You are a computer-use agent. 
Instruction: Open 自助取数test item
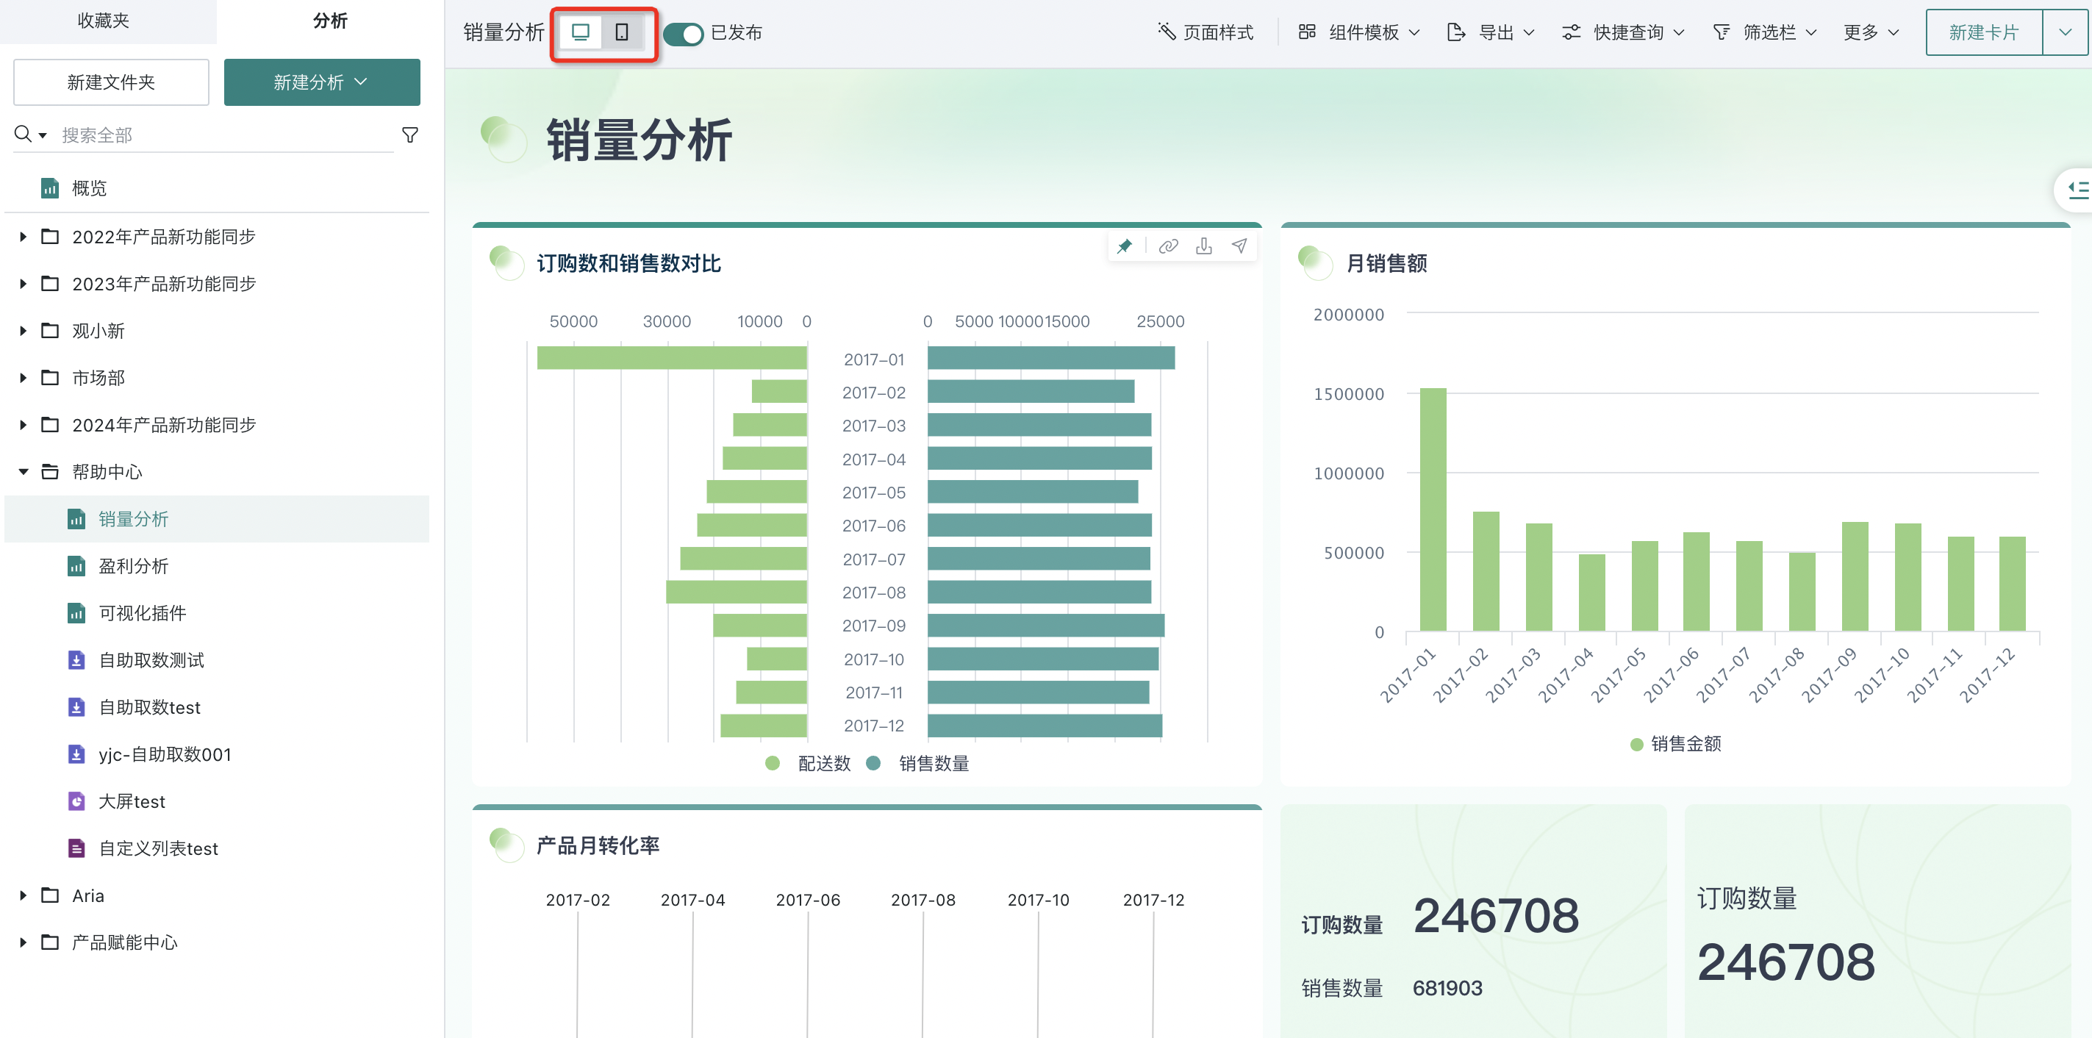(x=217, y=707)
